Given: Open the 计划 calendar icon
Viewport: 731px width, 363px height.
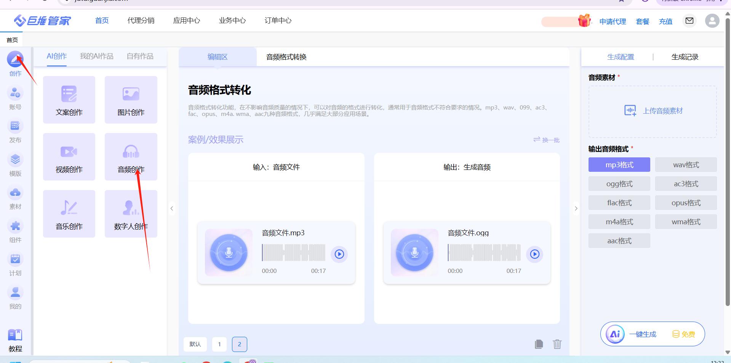Looking at the screenshot, I should click(x=15, y=259).
